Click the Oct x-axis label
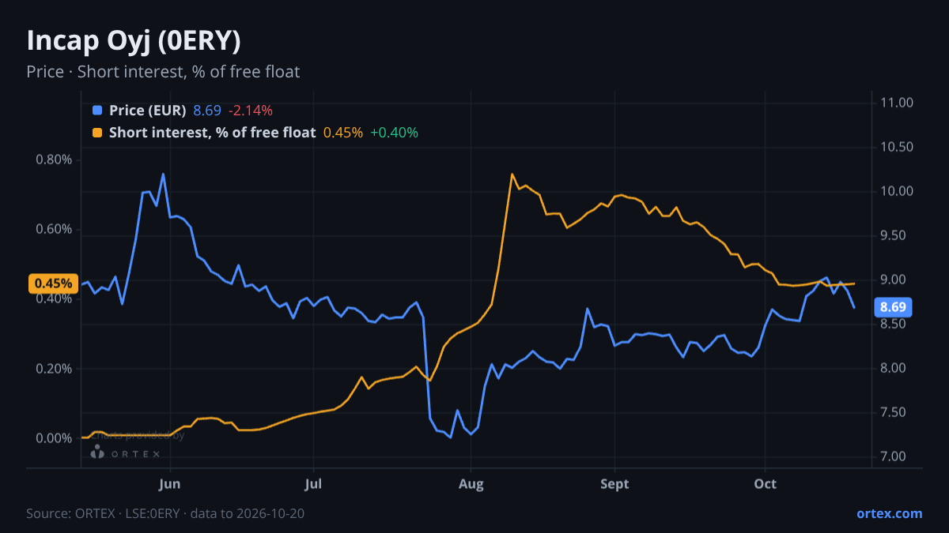949x533 pixels. coord(766,484)
